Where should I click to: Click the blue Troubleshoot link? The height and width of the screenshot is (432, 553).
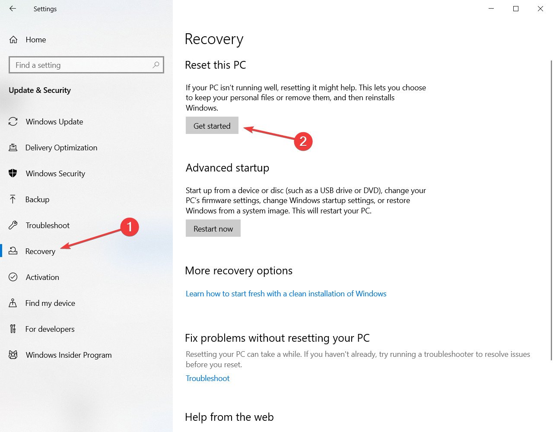click(207, 378)
